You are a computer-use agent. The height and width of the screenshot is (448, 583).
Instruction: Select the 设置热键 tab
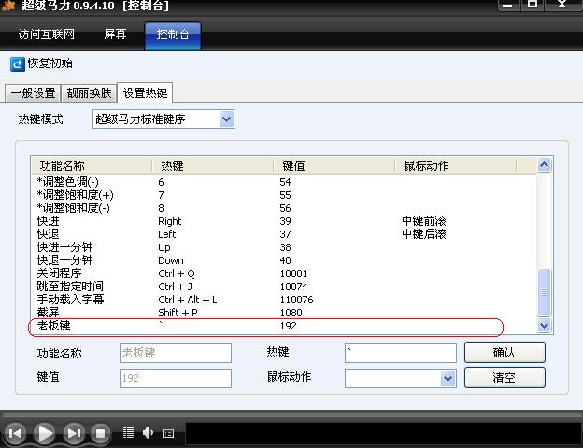pyautogui.click(x=145, y=92)
